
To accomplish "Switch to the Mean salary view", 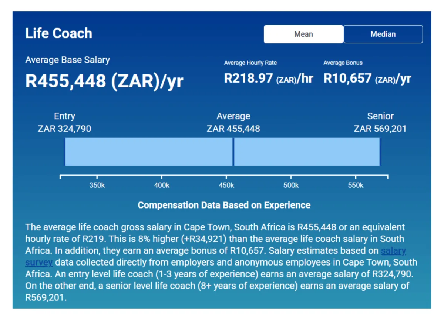I will point(303,34).
